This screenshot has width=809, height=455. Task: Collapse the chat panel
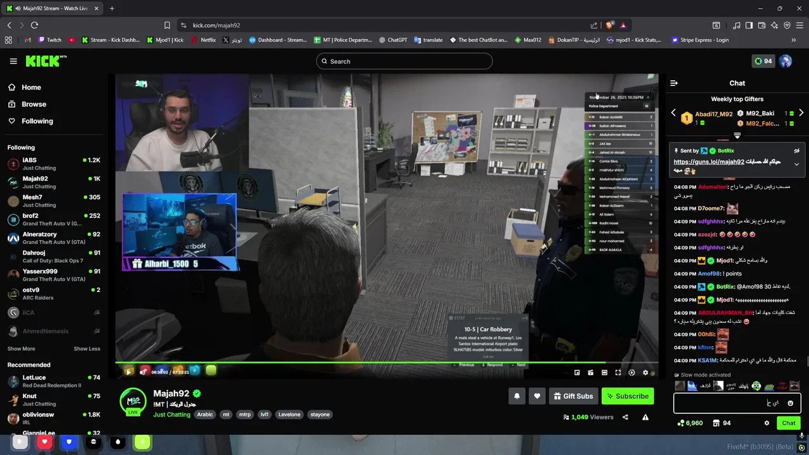[674, 83]
